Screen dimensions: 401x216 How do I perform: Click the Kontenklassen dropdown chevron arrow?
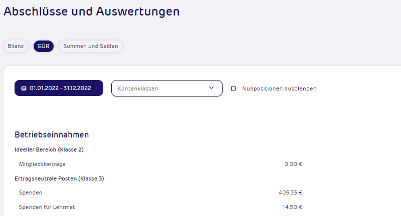211,88
